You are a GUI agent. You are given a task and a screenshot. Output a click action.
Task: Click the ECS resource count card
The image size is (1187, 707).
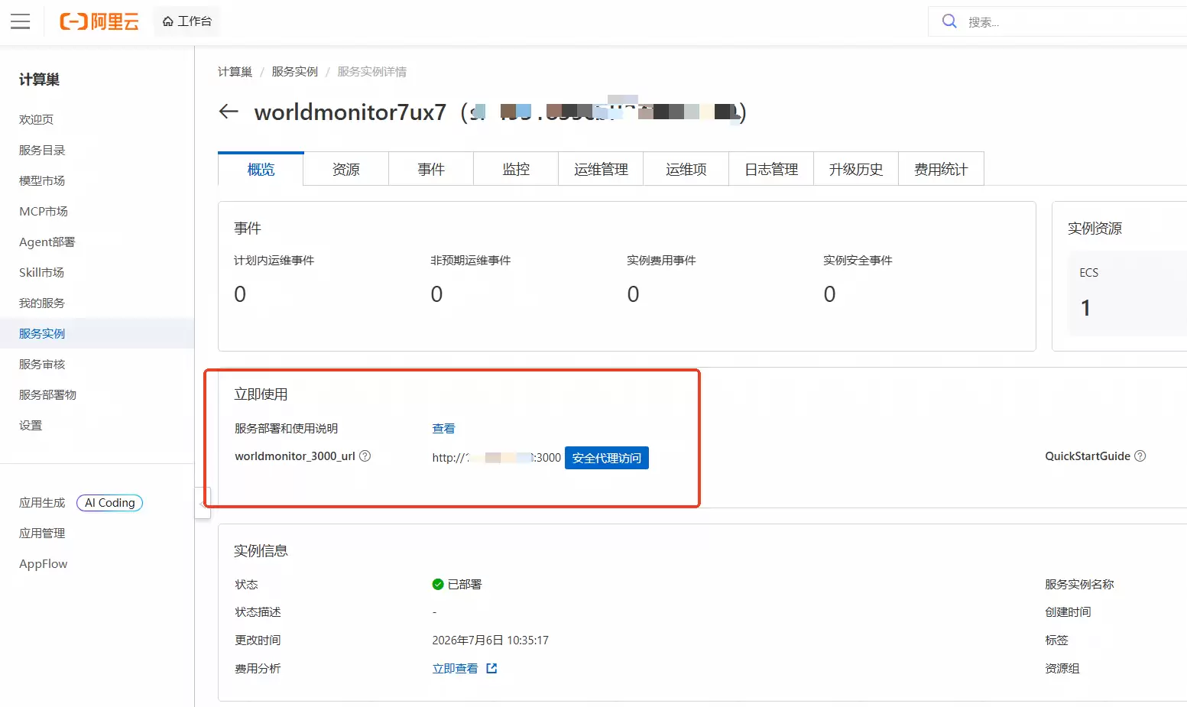point(1127,294)
